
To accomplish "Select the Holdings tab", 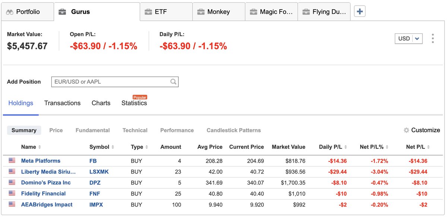I will (21, 103).
